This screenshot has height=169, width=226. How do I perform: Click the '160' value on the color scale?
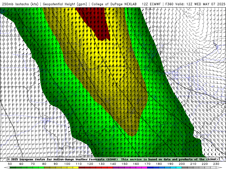point(136,164)
